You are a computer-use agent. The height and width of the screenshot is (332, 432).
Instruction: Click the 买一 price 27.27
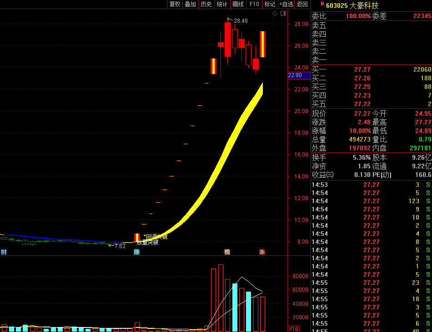tap(362, 69)
